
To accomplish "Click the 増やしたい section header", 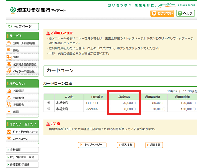I will (22, 84).
